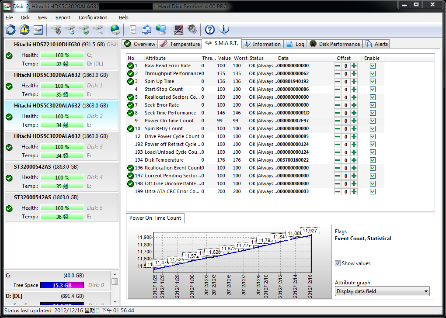Toggle Enable checkbox for Disk Temperature
The image size is (446, 318).
373,160
